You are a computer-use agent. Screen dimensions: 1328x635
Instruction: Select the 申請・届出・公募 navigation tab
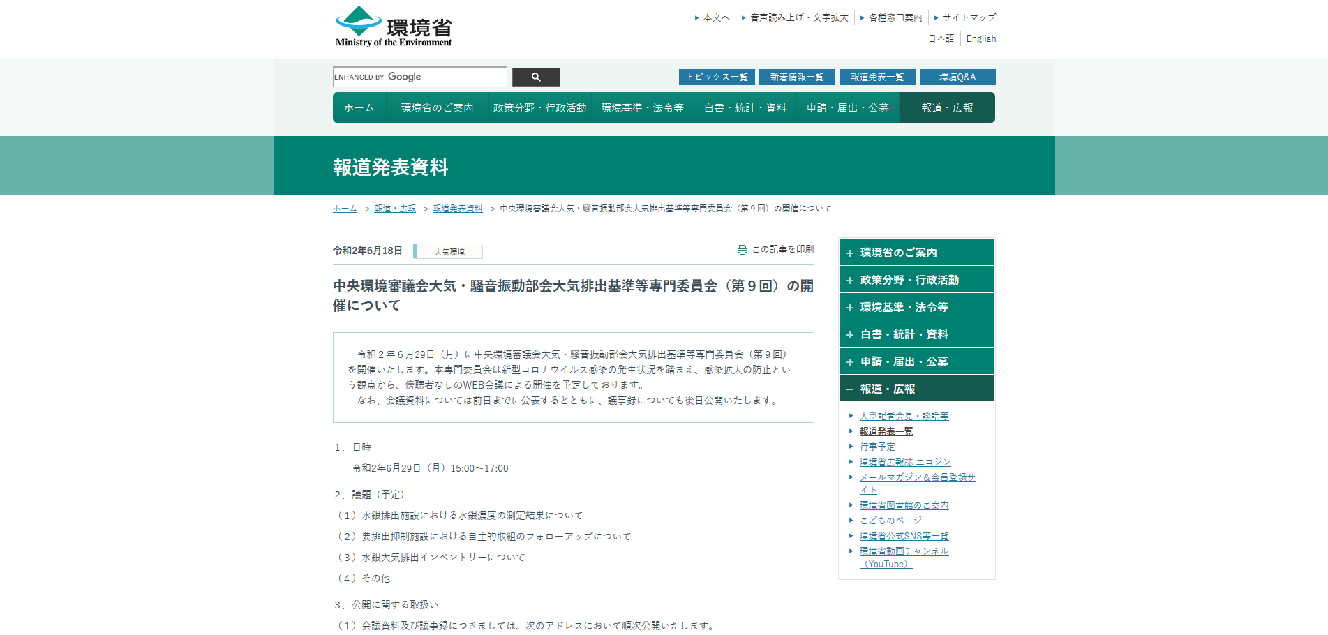tap(846, 107)
